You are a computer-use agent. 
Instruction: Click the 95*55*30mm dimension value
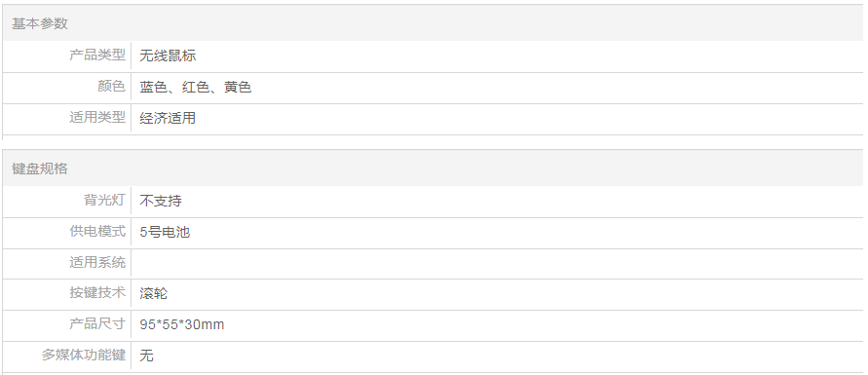point(182,324)
